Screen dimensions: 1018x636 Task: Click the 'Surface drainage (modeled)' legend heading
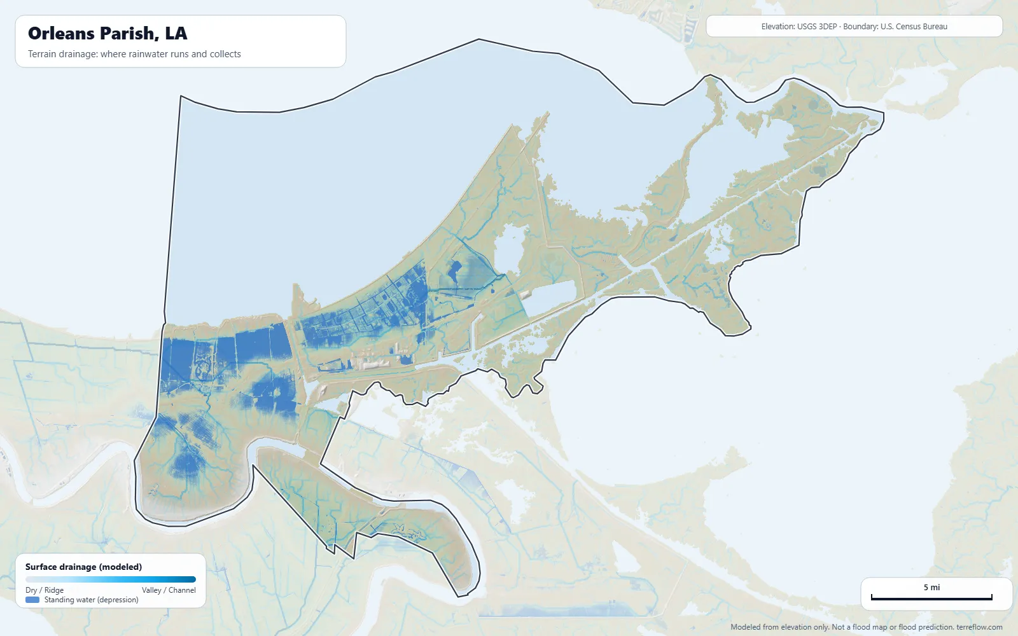[83, 567]
